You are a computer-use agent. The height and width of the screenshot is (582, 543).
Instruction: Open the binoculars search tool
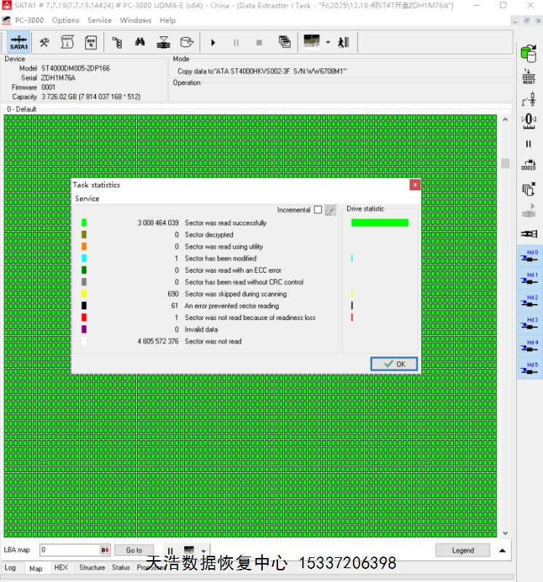(139, 42)
